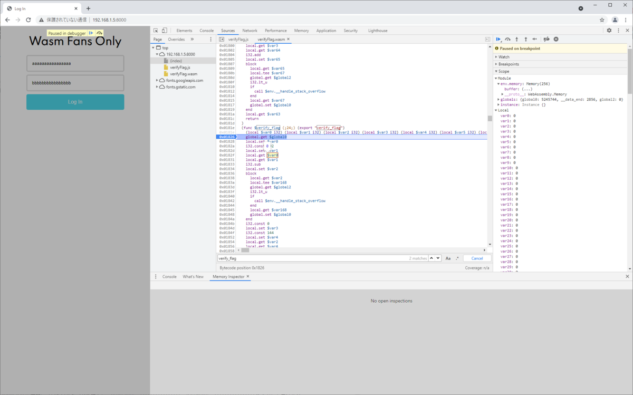Go to next search match
This screenshot has height=395, width=633.
coord(438,258)
